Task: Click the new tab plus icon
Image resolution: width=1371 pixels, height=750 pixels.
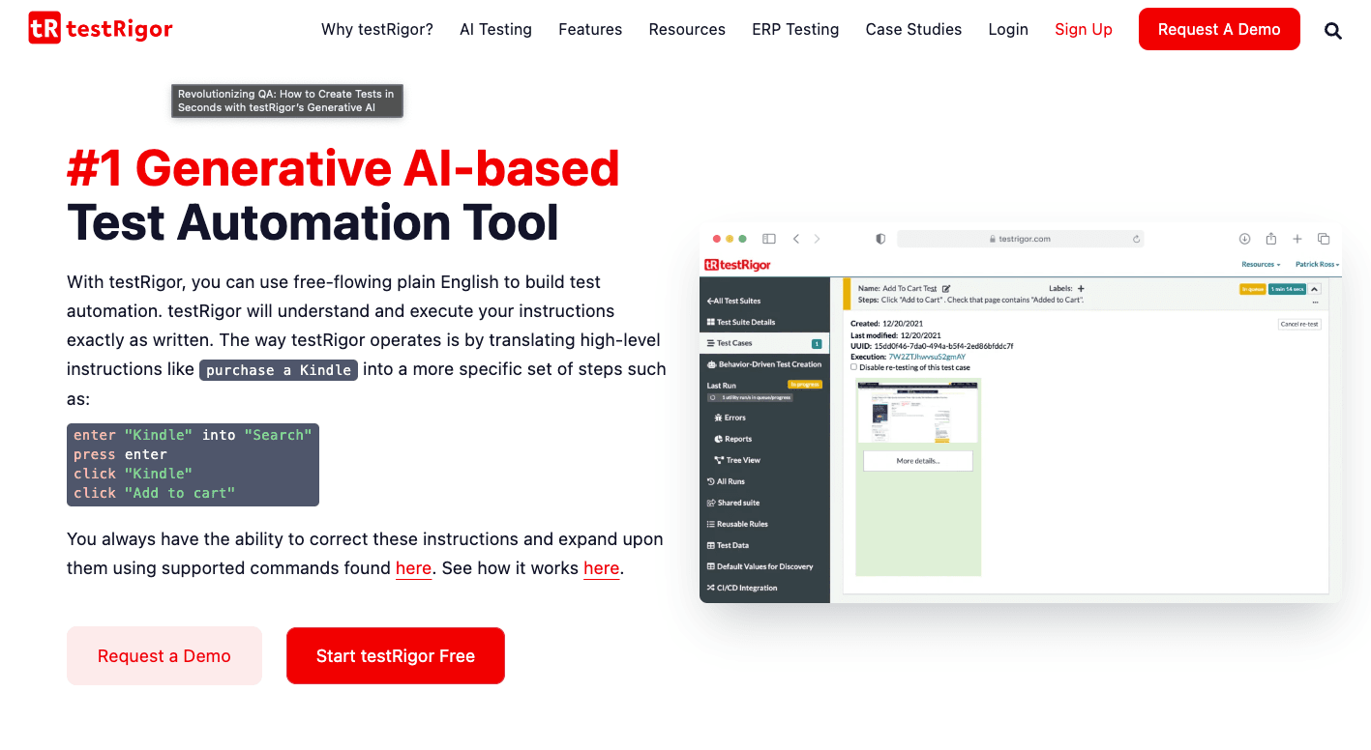Action: coord(1297,239)
